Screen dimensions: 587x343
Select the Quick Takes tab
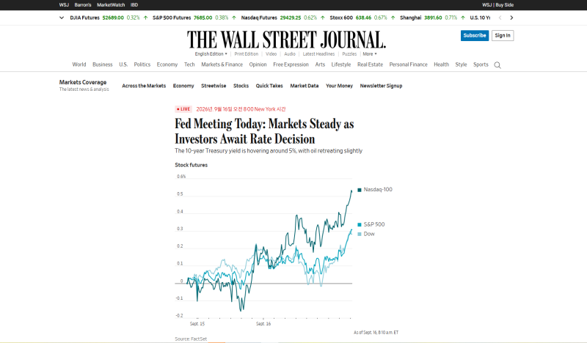(269, 86)
